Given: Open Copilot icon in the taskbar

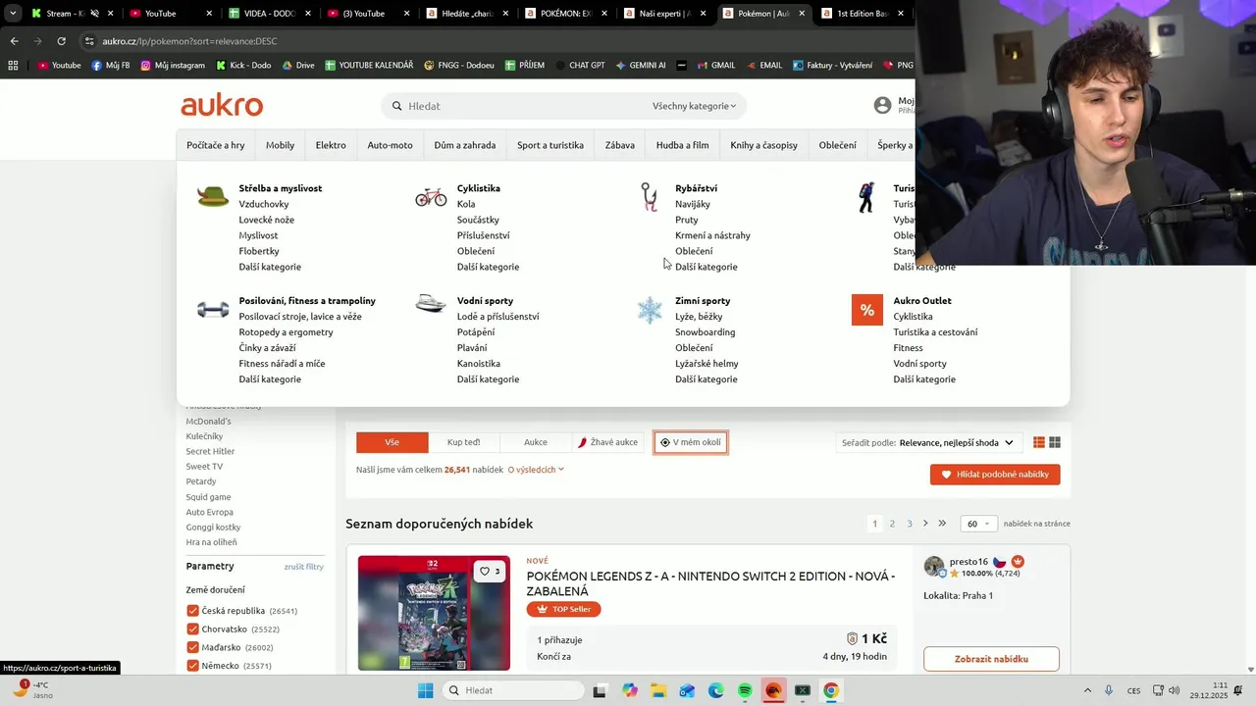Looking at the screenshot, I should click(x=629, y=690).
